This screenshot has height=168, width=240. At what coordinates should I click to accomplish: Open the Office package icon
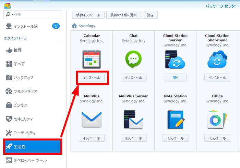coord(217,120)
